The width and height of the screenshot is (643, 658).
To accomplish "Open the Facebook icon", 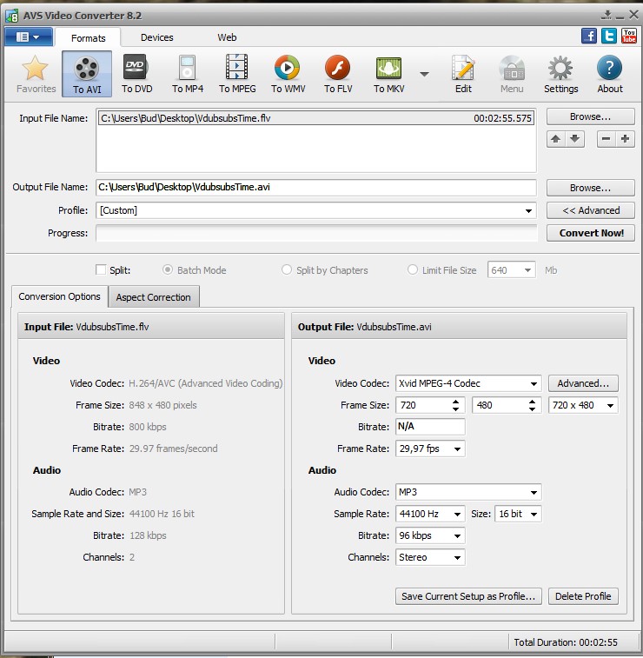I will [x=589, y=36].
